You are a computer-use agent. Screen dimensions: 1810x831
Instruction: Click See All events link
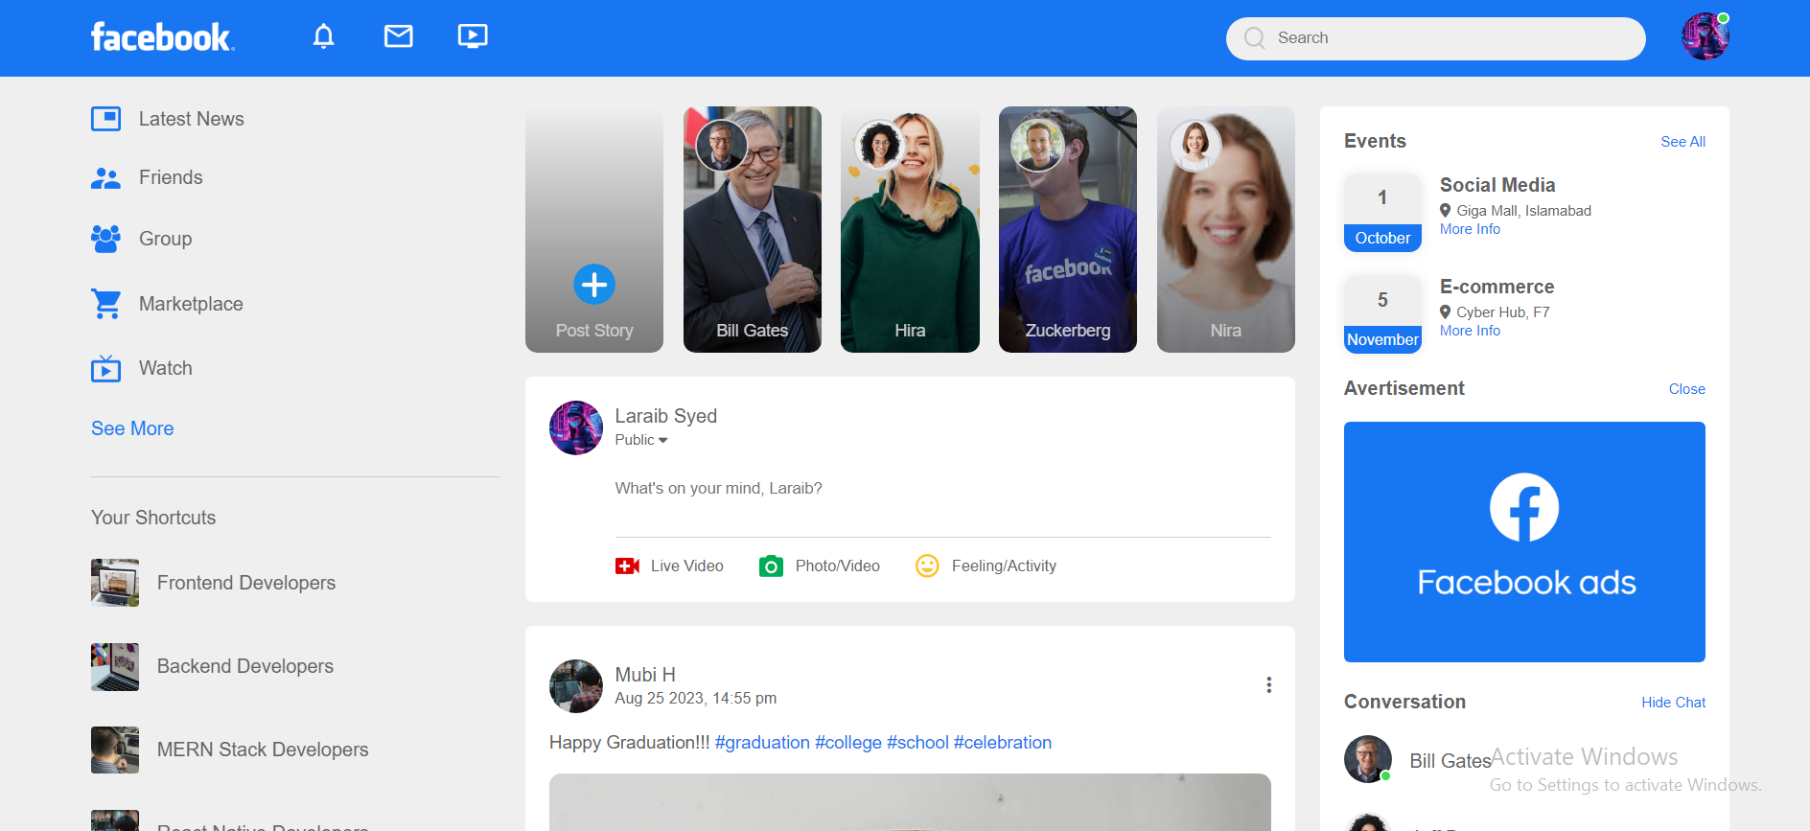pyautogui.click(x=1682, y=142)
